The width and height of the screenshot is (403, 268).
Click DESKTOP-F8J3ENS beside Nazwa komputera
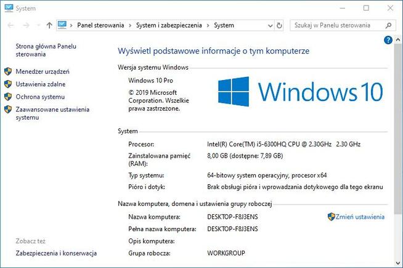tap(232, 217)
